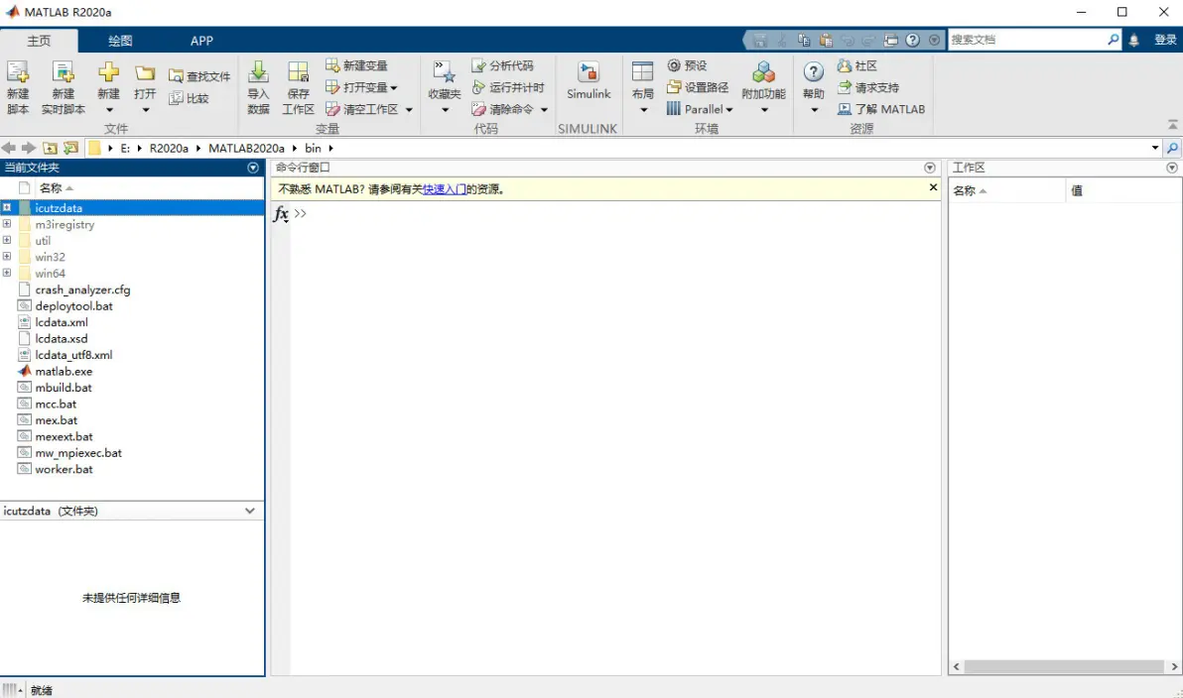Click the fx function browser icon
1183x698 pixels.
[x=281, y=214]
